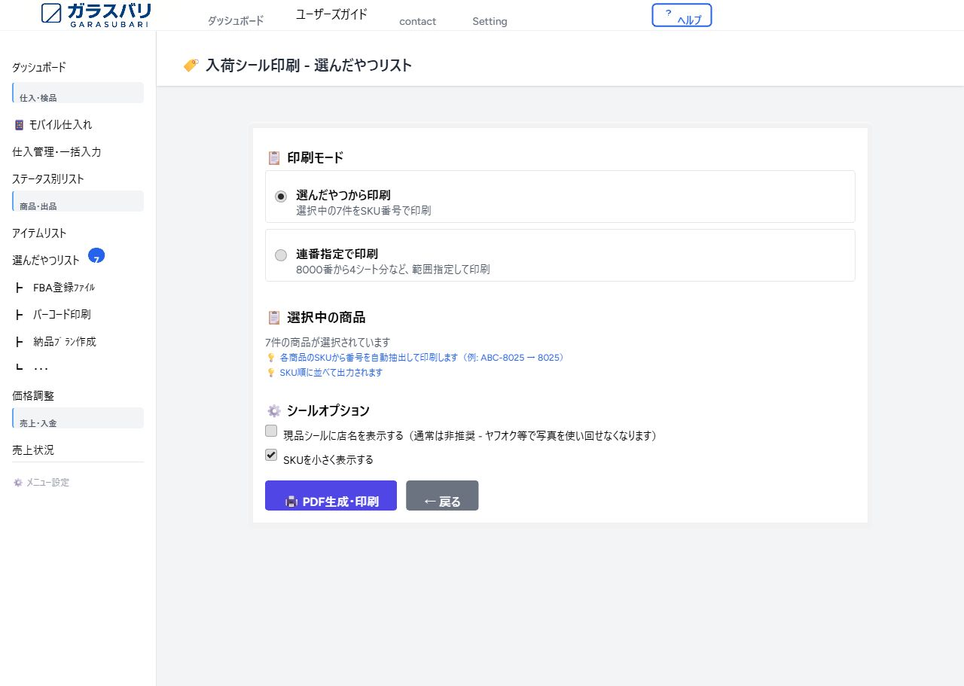
Task: Open the SKU番号自動抽出 explanation link
Action: [418, 357]
